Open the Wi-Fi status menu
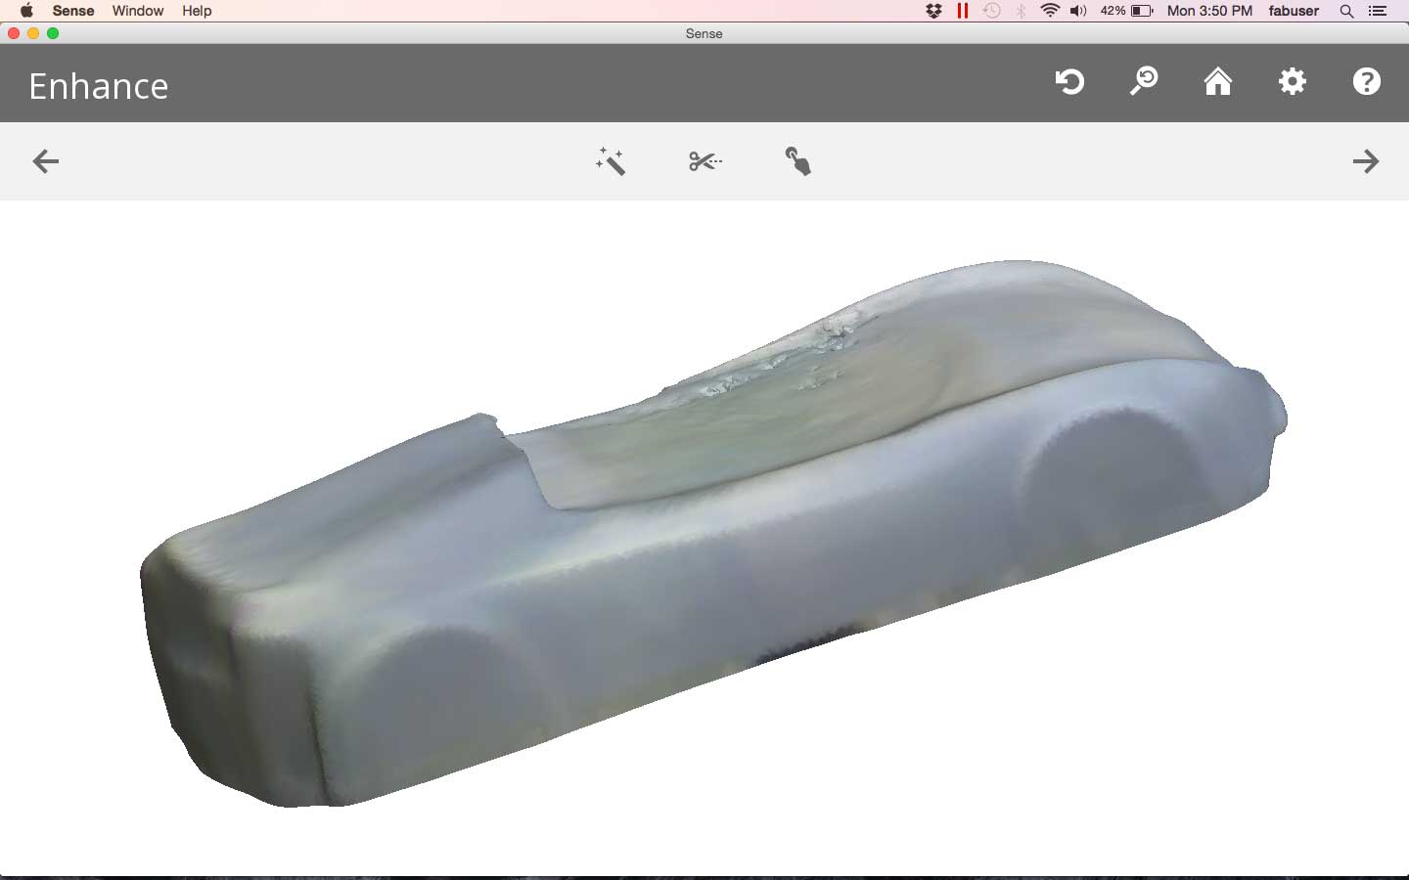This screenshot has height=880, width=1409. coord(1050,11)
